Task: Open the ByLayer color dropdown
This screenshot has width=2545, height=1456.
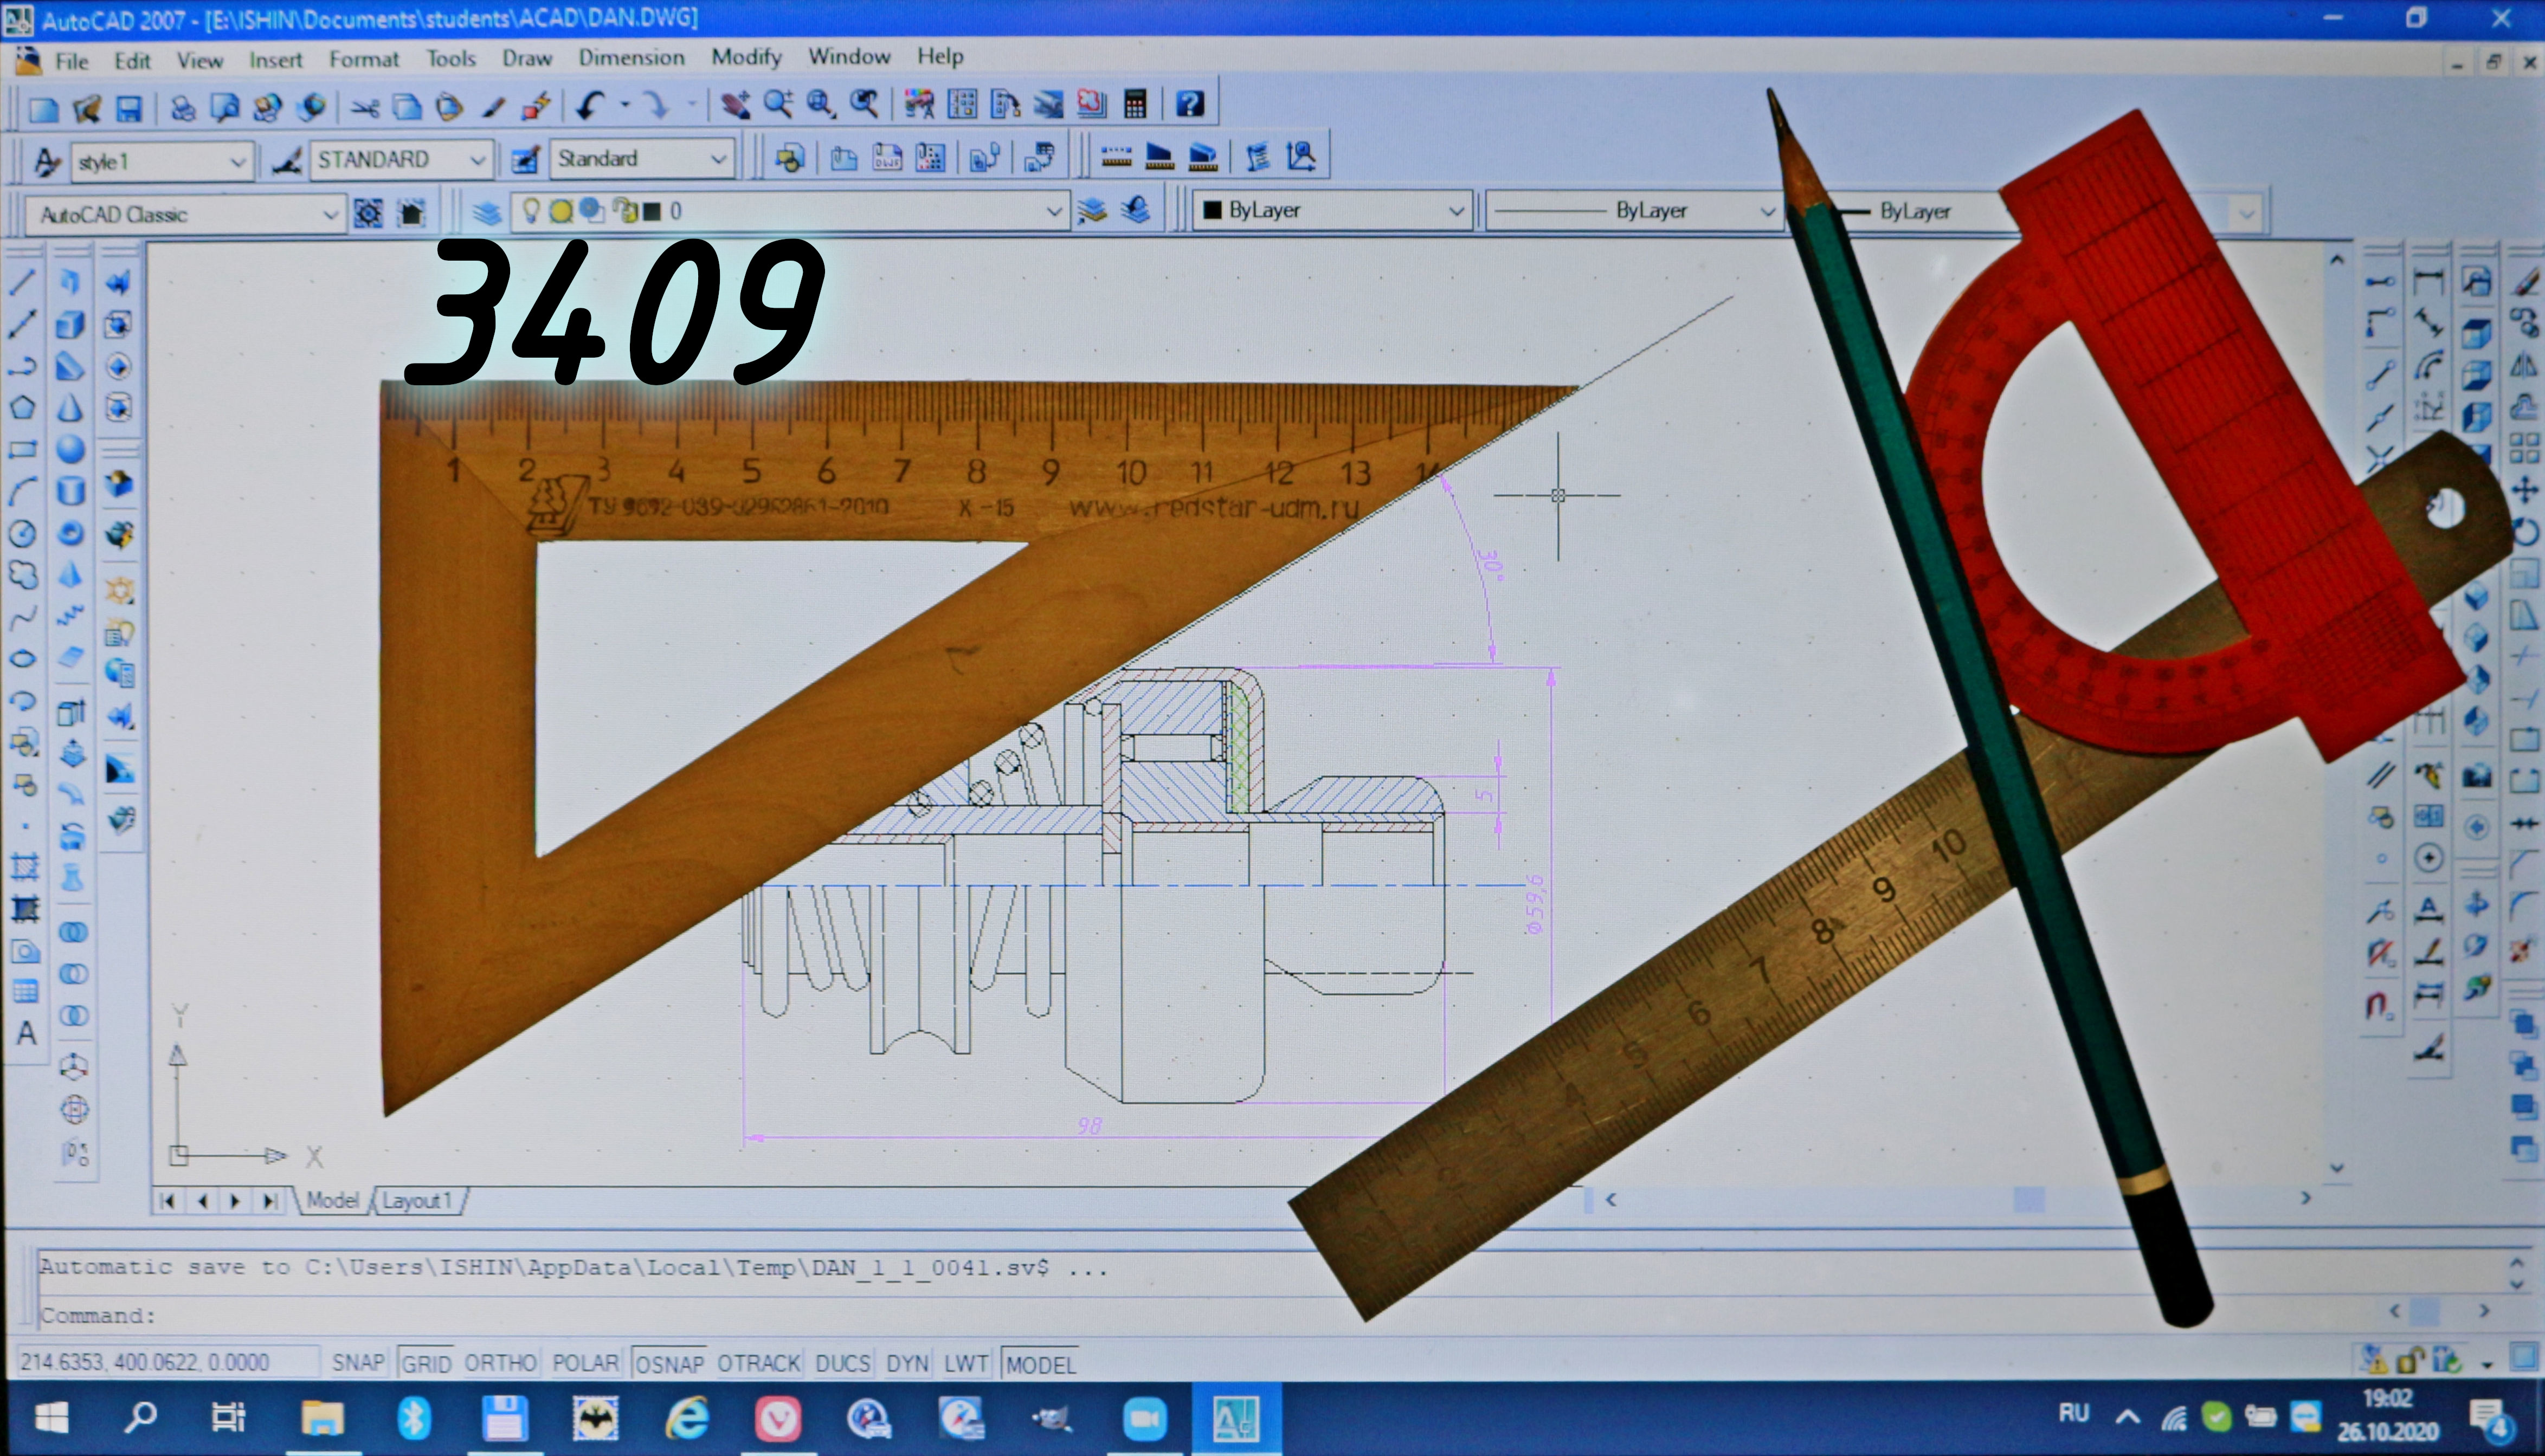Action: pyautogui.click(x=1455, y=211)
